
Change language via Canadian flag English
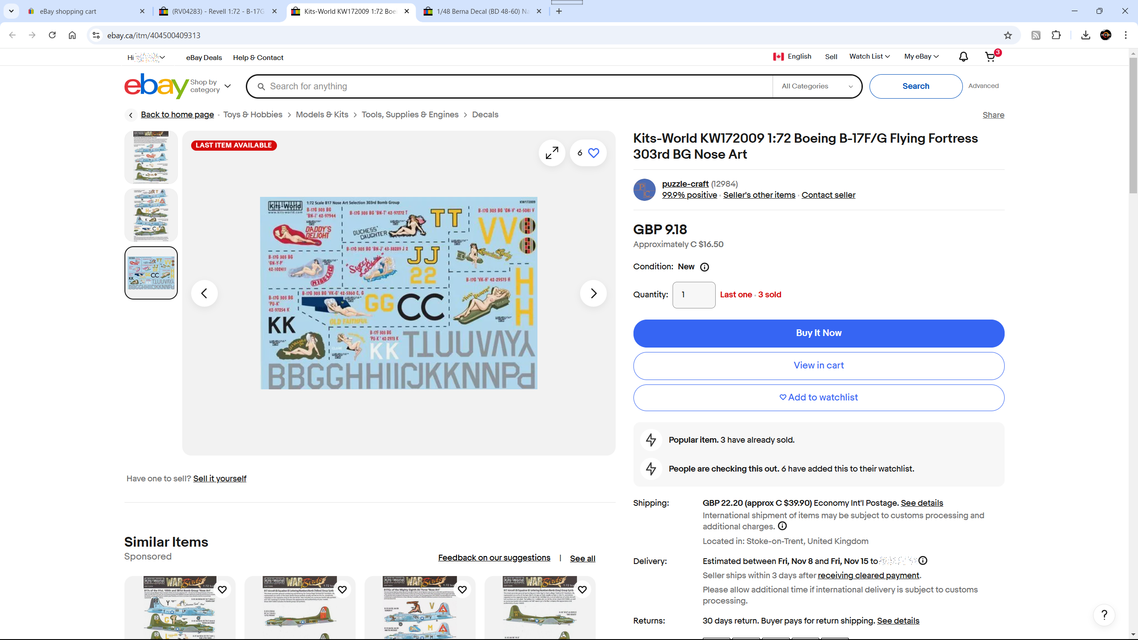pyautogui.click(x=792, y=56)
